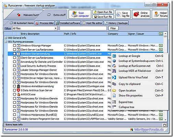The image size is (173, 137).
Task: Click the list scrollbar down arrow
Action: point(165,120)
